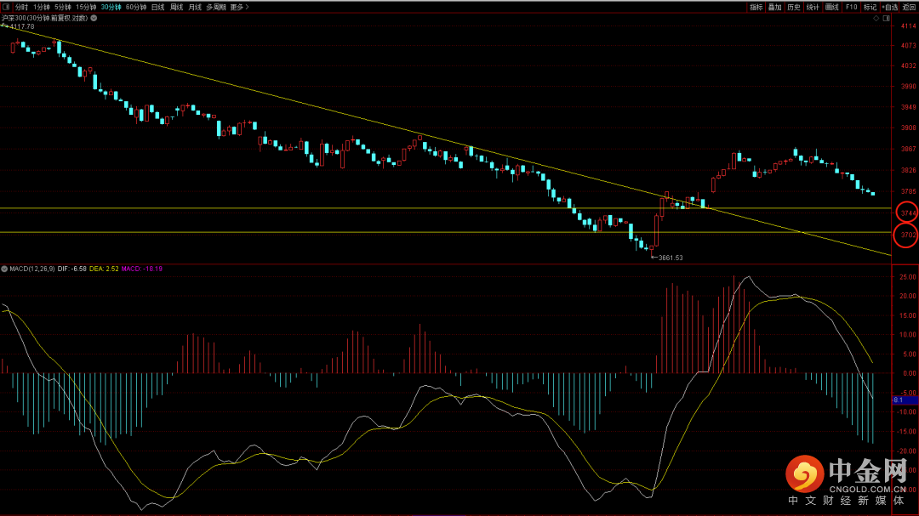Click the blue -8.1 MACD axis marker
This screenshot has height=516, width=919.
point(902,399)
